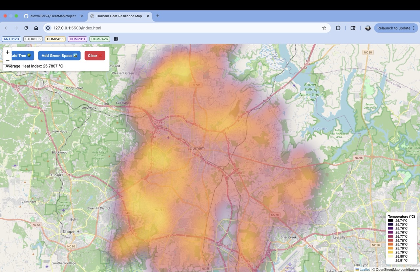
Task: Go forward to next page
Action: pos(16,28)
